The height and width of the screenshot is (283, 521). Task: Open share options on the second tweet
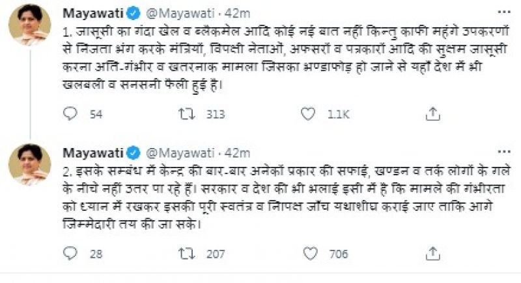tap(432, 254)
